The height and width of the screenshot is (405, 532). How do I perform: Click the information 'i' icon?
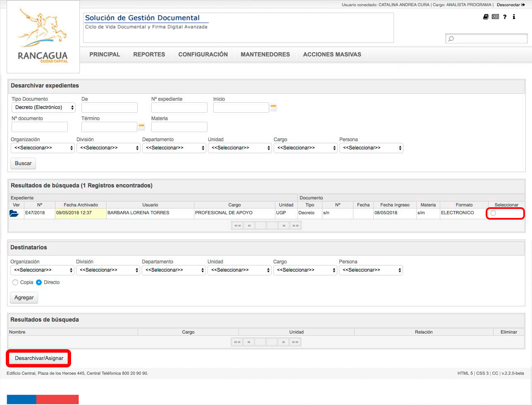click(514, 17)
